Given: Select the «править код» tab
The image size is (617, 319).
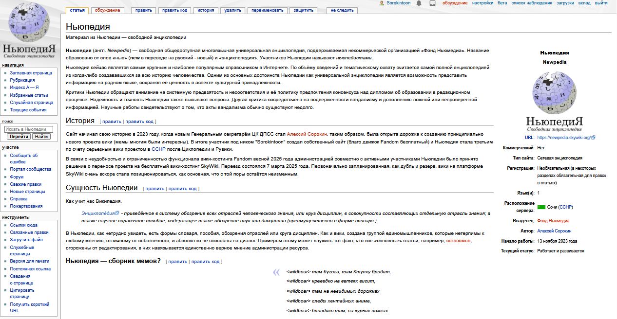Looking at the screenshot, I should (174, 10).
